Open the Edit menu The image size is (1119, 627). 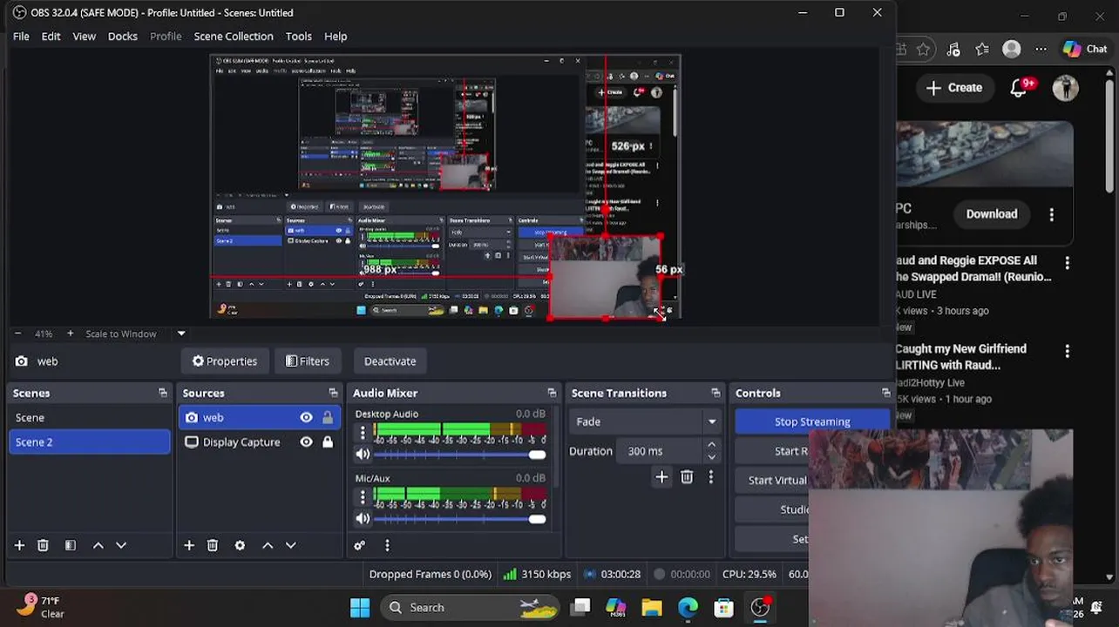[51, 37]
